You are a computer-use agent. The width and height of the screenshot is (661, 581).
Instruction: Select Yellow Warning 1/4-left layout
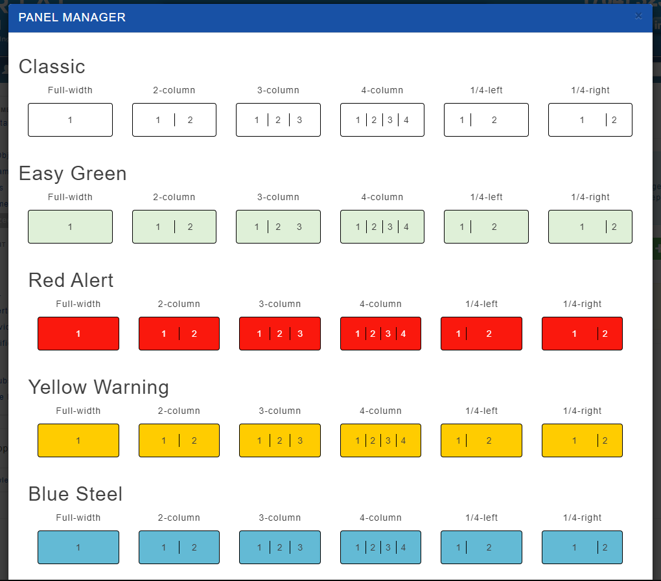point(481,440)
